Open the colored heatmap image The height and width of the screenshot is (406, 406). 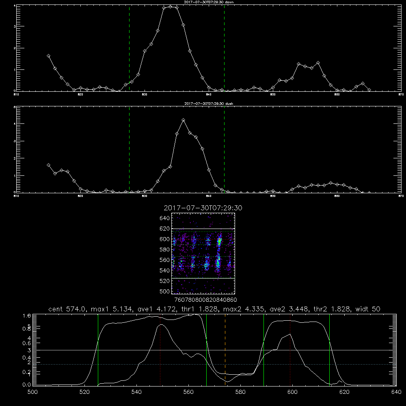click(203, 253)
